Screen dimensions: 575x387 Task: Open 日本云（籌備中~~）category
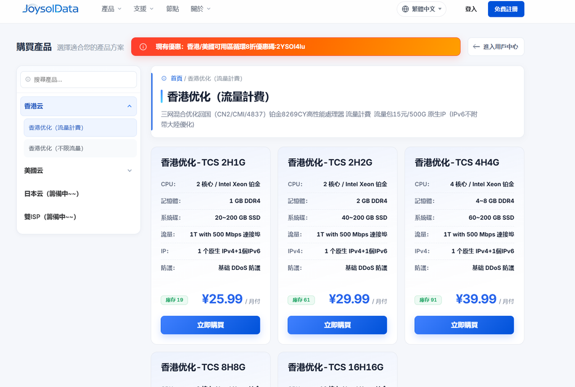tap(79, 193)
